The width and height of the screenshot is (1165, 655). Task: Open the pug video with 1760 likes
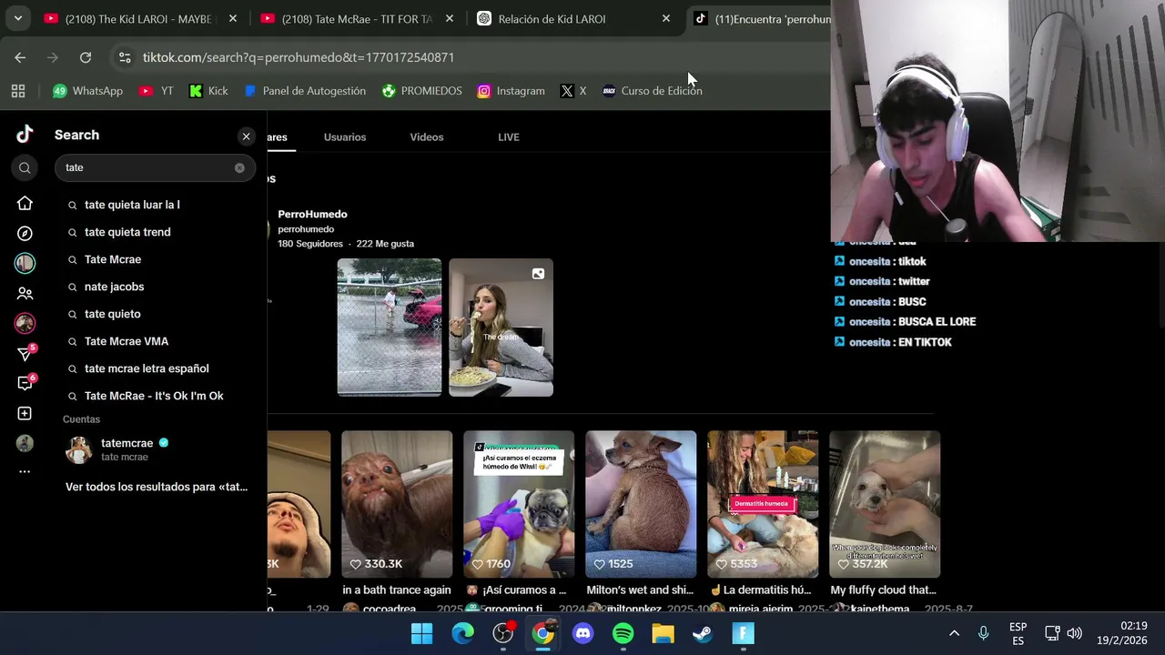pyautogui.click(x=519, y=504)
